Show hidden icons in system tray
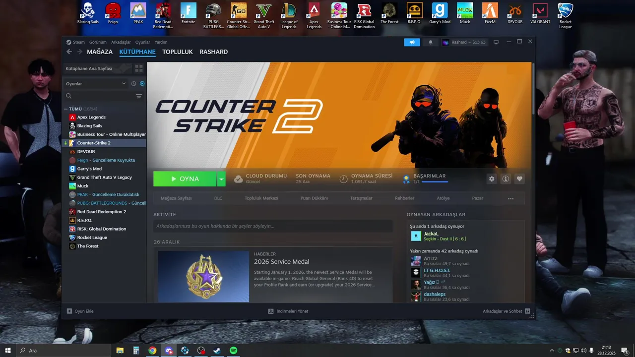635x357 pixels. click(x=552, y=351)
